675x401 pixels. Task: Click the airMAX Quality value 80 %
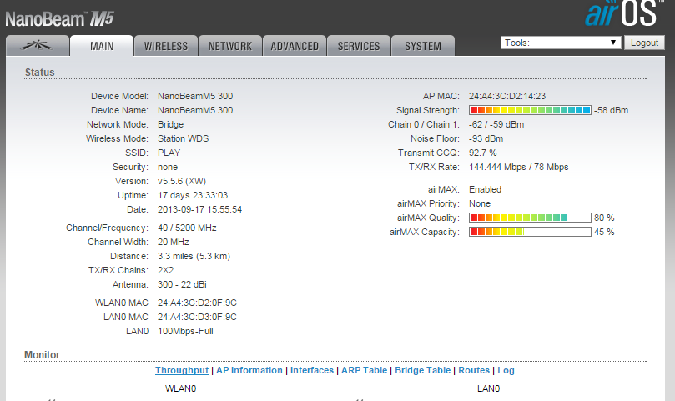604,218
